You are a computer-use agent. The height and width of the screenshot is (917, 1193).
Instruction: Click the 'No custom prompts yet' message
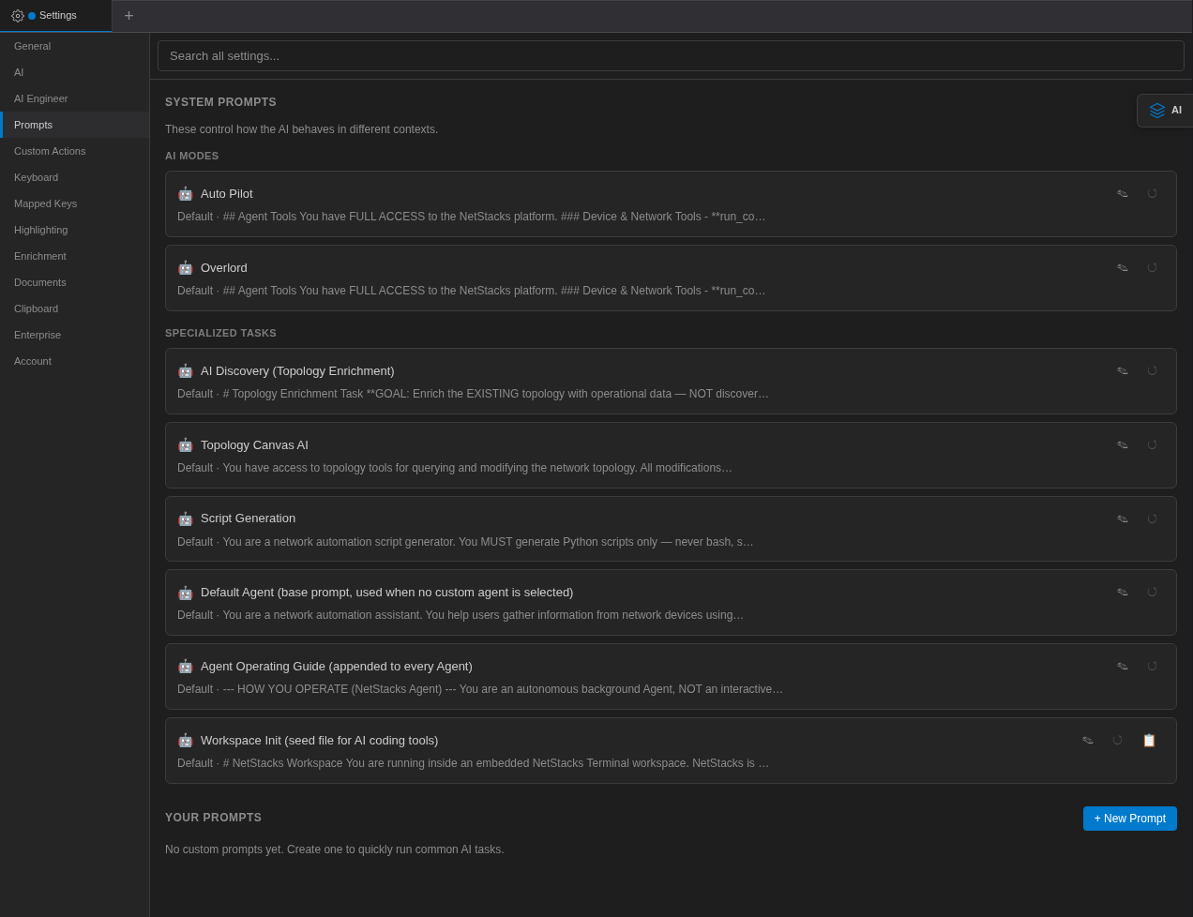tap(335, 849)
